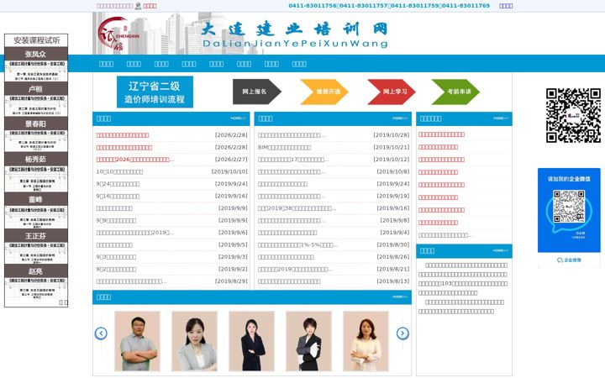Open news item dated 2019/9/4
This screenshot has width=605, height=378.
click(x=287, y=233)
